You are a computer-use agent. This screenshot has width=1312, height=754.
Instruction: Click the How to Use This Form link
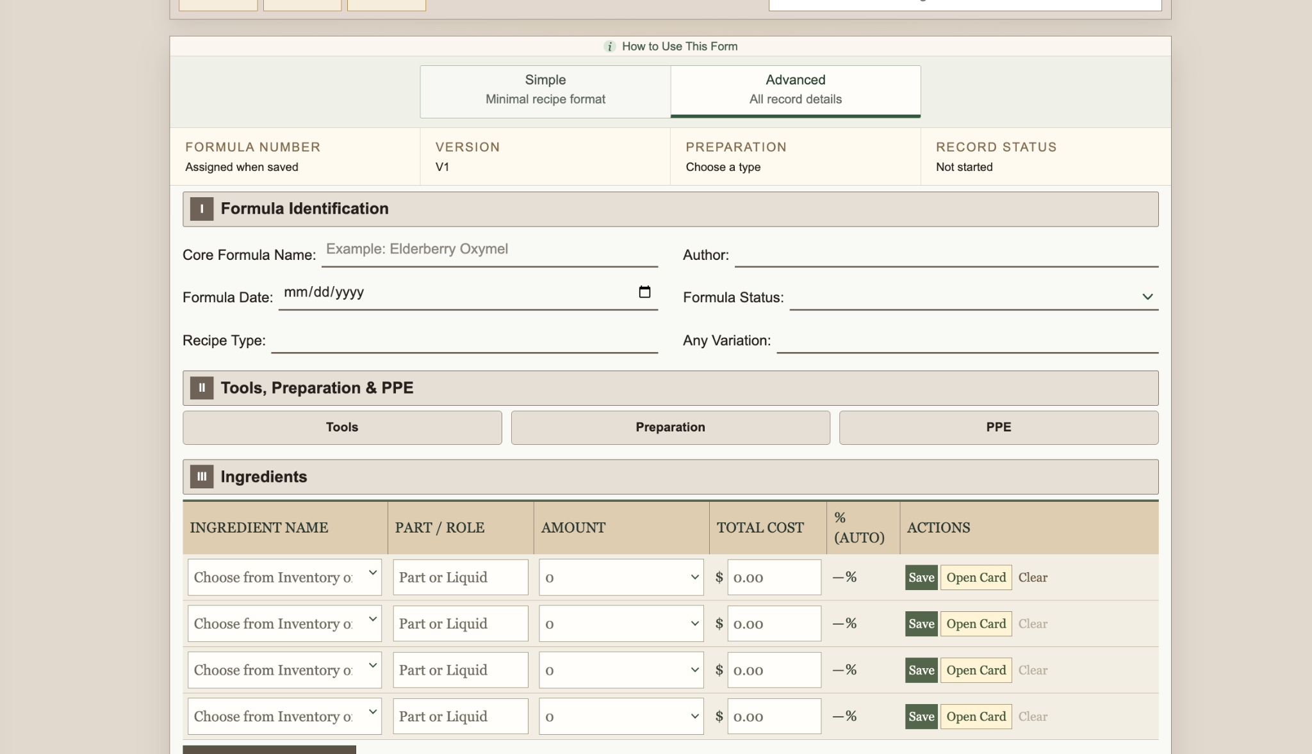point(680,47)
